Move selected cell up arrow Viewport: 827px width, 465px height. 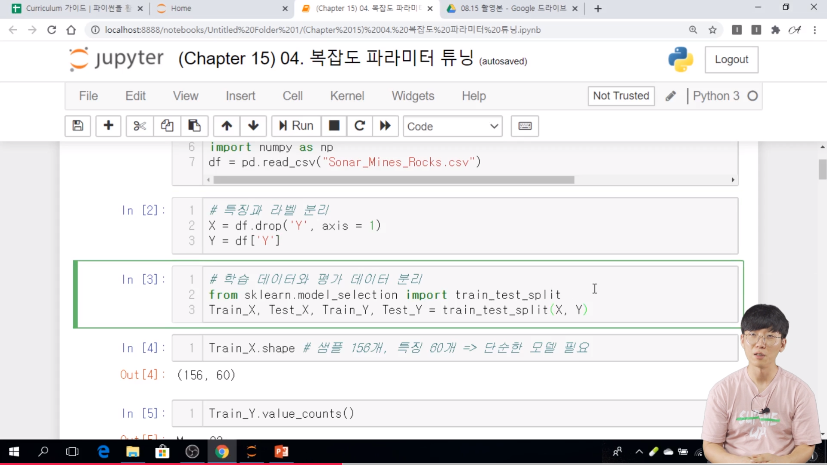click(x=227, y=126)
